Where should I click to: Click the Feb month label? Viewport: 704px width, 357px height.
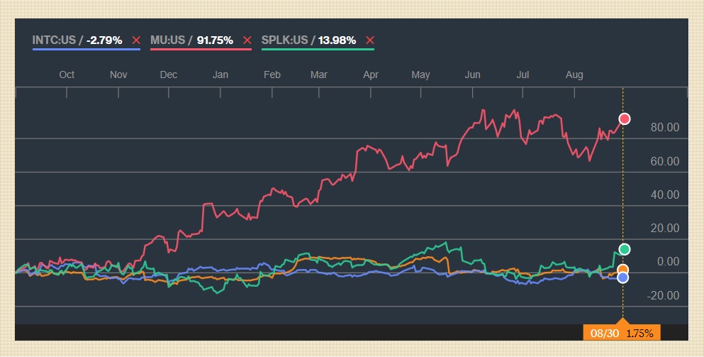[x=272, y=75]
